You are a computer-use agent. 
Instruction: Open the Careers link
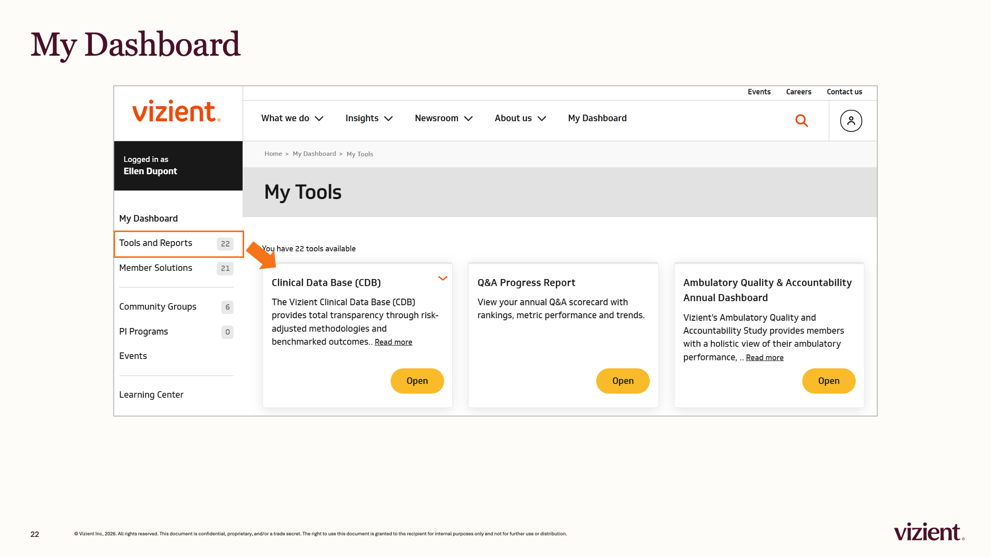pos(798,92)
